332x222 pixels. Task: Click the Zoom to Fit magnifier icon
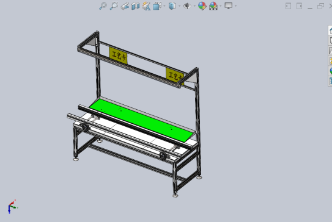click(x=103, y=6)
